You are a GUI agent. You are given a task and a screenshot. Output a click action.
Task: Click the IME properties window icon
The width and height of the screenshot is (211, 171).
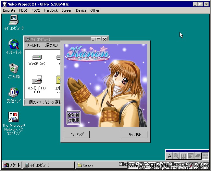191,156
